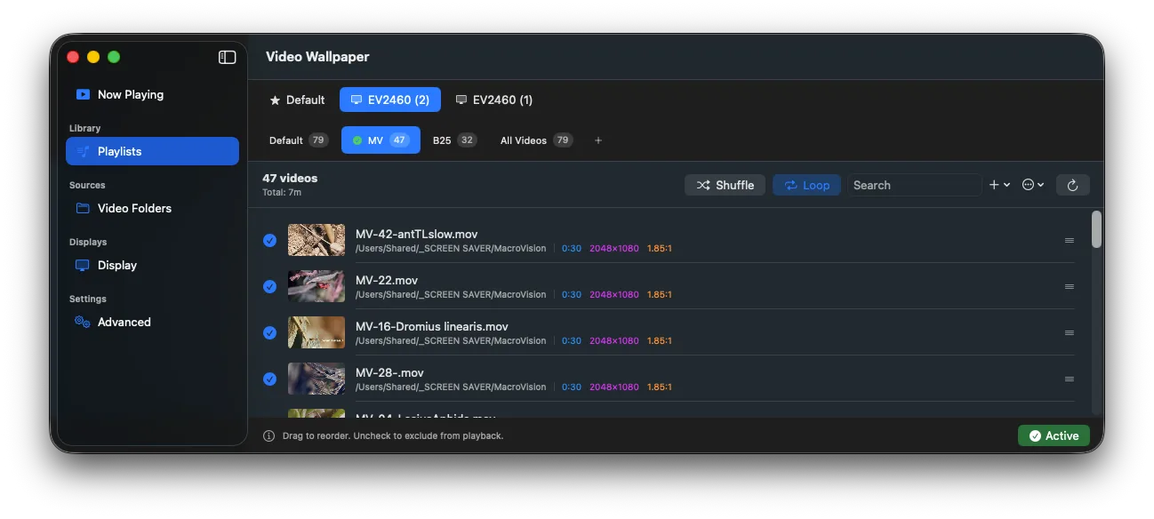Click into the Search field
1154x519 pixels.
pos(914,185)
